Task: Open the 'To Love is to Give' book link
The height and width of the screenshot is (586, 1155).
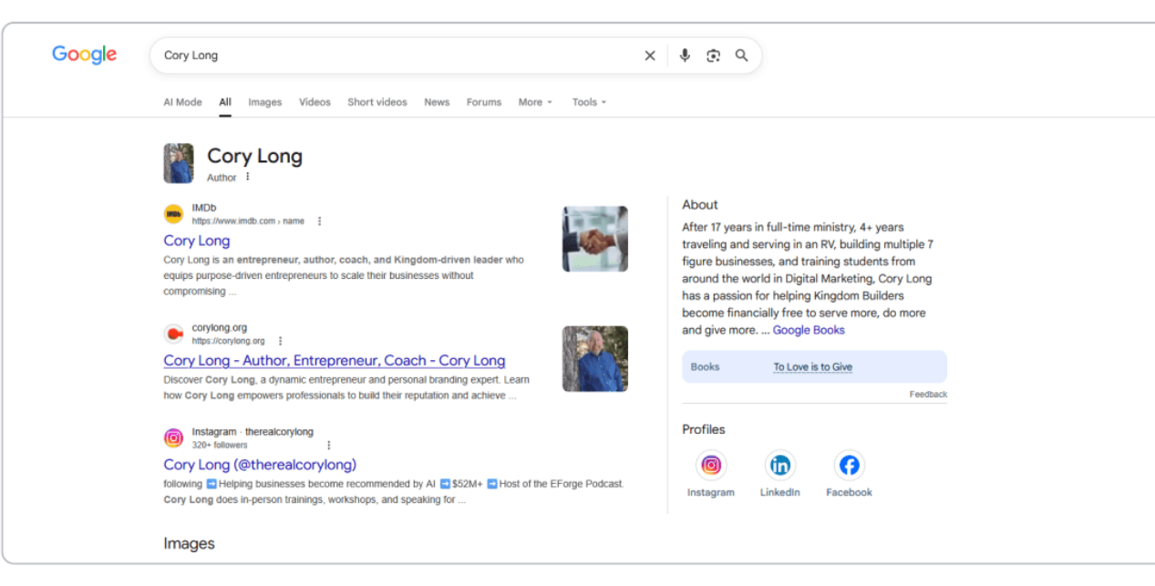Action: pos(813,367)
